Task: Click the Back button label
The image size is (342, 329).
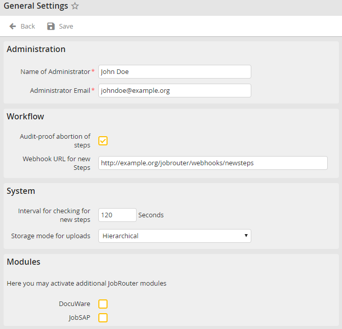Action: pyautogui.click(x=28, y=26)
